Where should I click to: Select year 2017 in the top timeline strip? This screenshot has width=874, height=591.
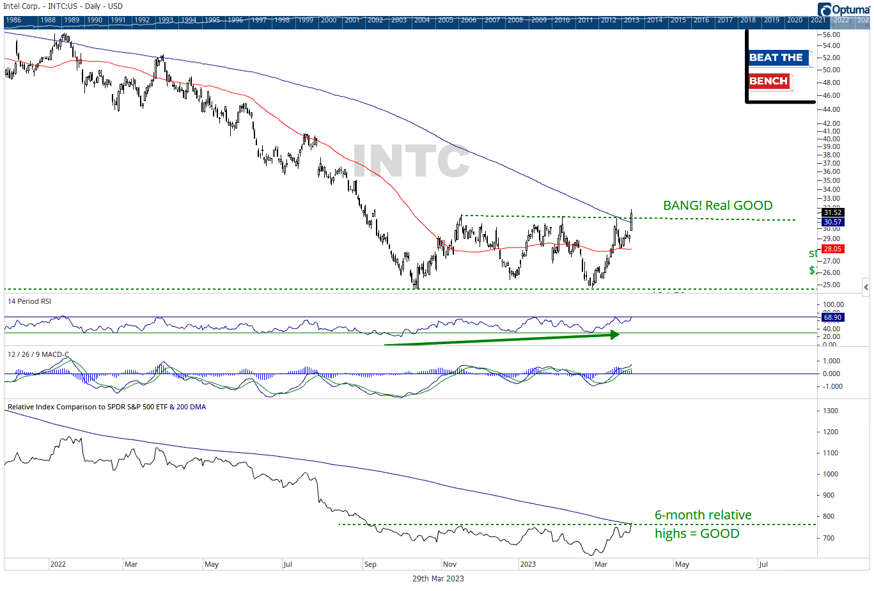pos(725,20)
